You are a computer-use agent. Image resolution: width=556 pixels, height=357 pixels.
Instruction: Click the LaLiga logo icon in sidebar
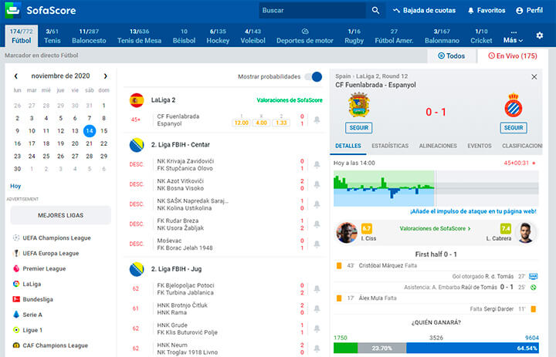coord(16,284)
